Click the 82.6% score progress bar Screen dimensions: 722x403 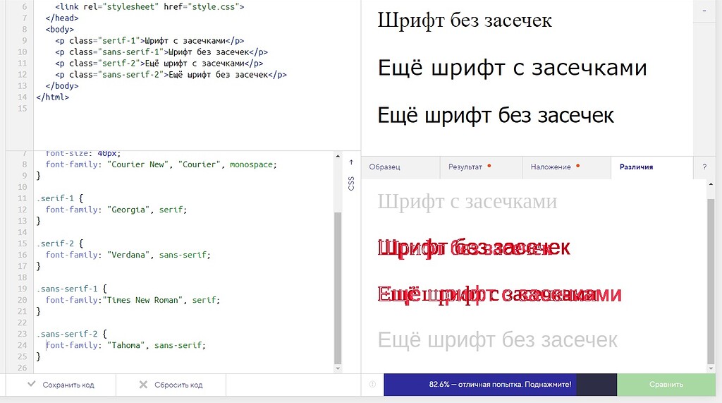[500, 385]
